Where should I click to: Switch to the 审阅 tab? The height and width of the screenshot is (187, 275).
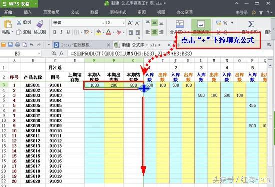coord(141,12)
